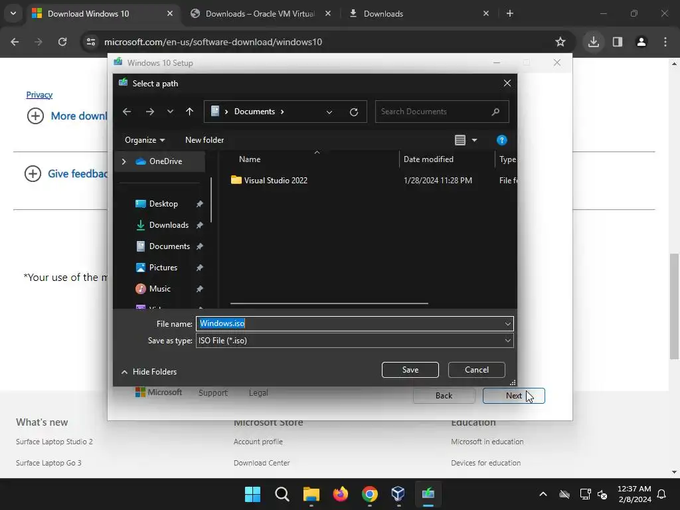
Task: Go back in the Select a path dialog
Action: click(x=127, y=112)
